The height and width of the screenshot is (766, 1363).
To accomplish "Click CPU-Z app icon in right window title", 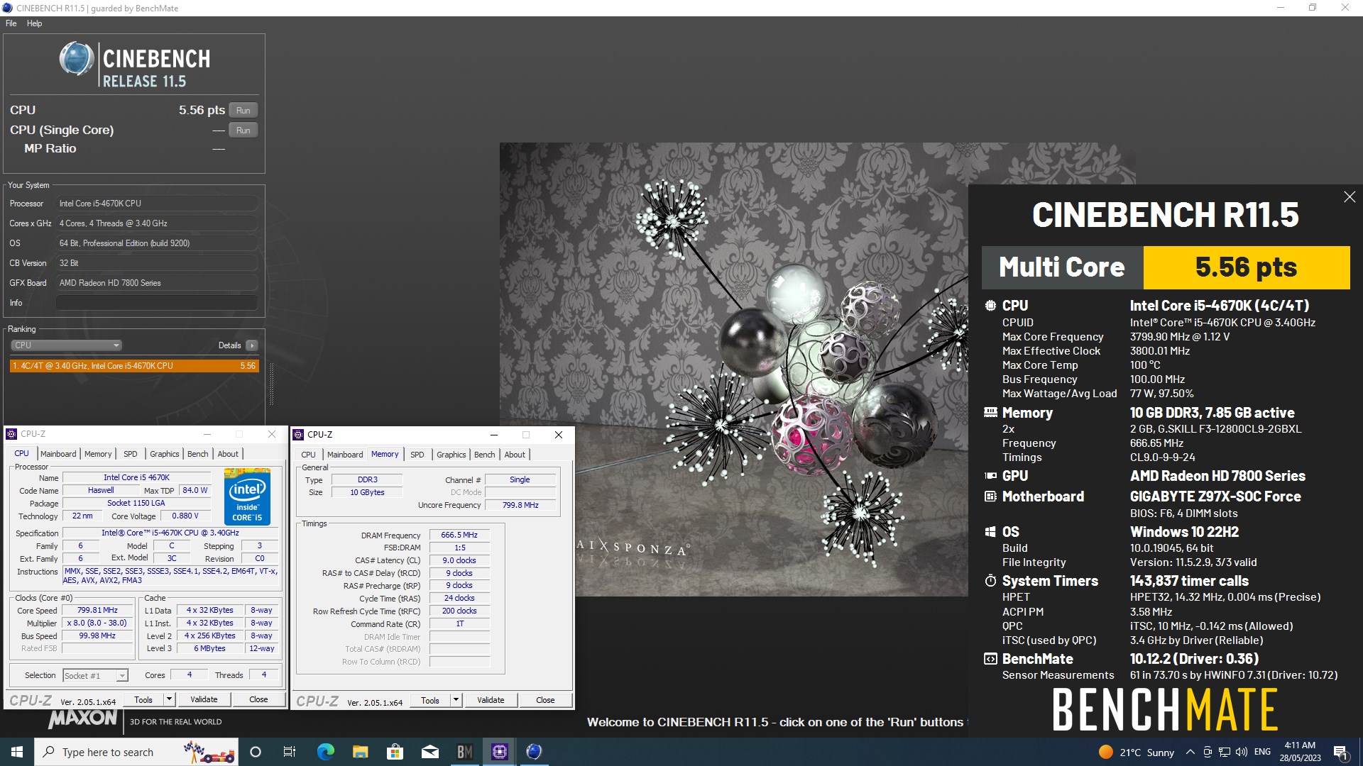I will point(299,435).
